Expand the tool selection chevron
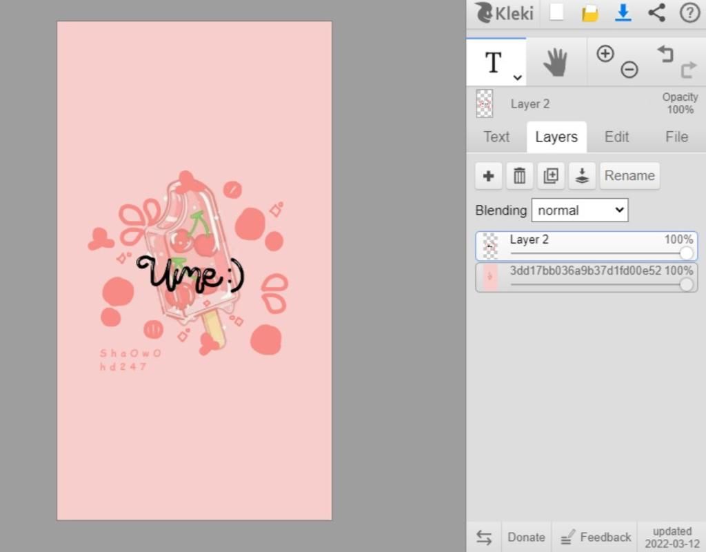The image size is (706, 552). point(518,77)
